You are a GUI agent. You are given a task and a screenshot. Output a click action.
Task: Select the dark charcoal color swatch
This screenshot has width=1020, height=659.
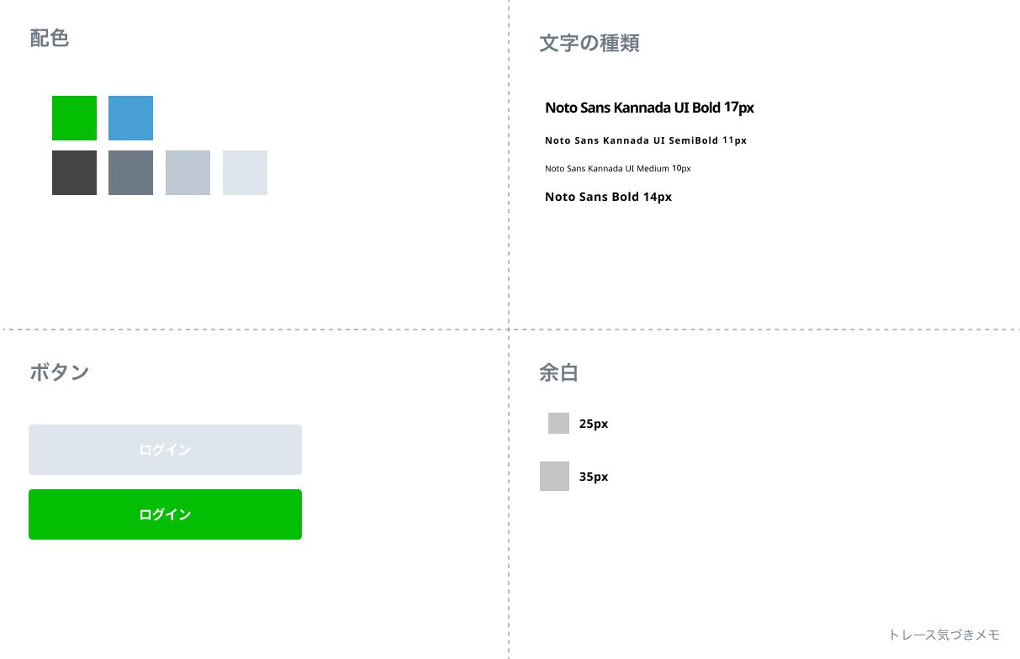click(74, 172)
